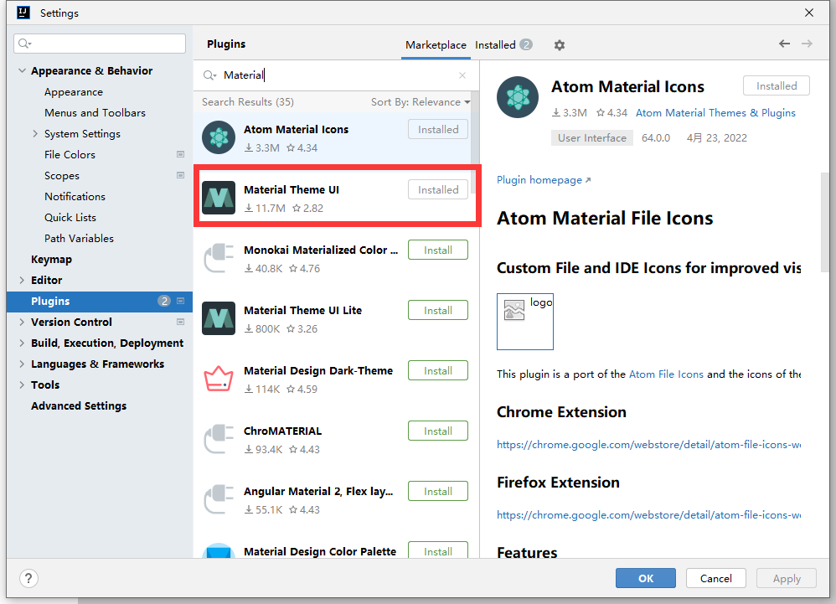Click the Material Theme UI Lite logo
This screenshot has width=836, height=604.
pos(219,318)
